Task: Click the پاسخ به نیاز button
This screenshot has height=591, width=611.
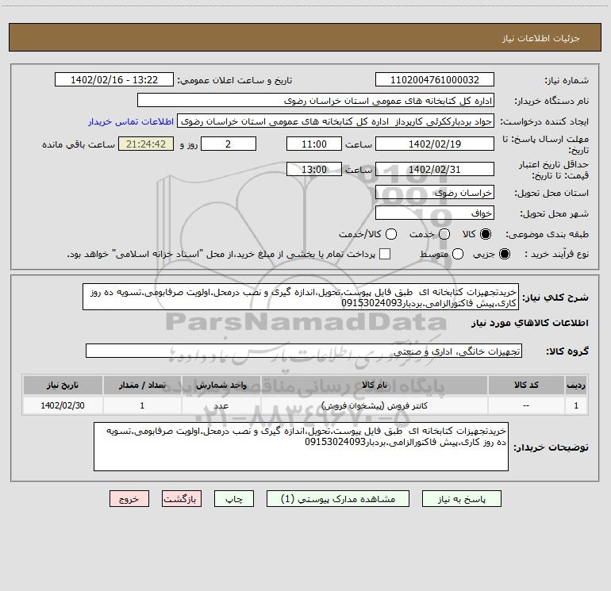Action: [462, 499]
